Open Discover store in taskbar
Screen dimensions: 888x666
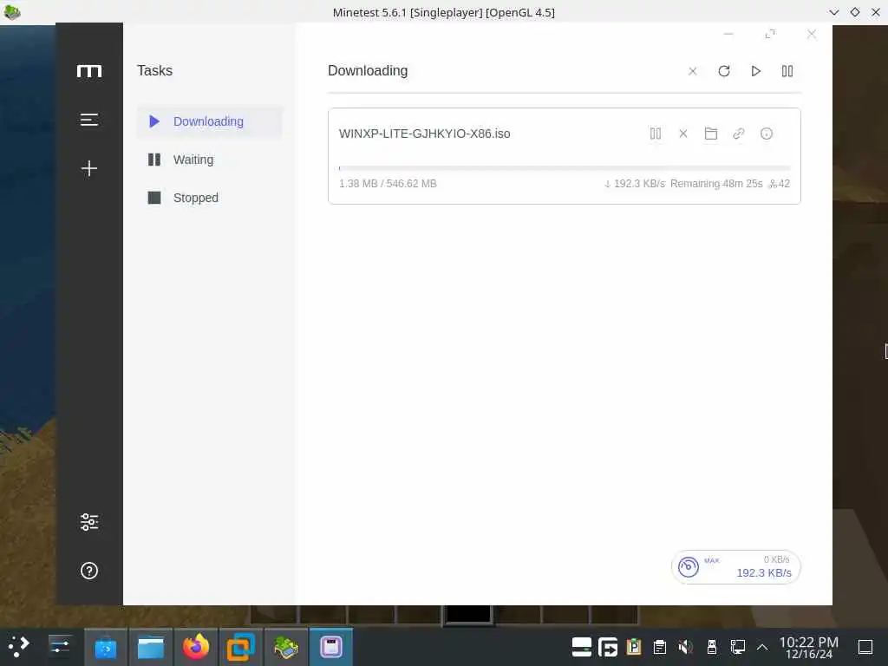pos(105,647)
